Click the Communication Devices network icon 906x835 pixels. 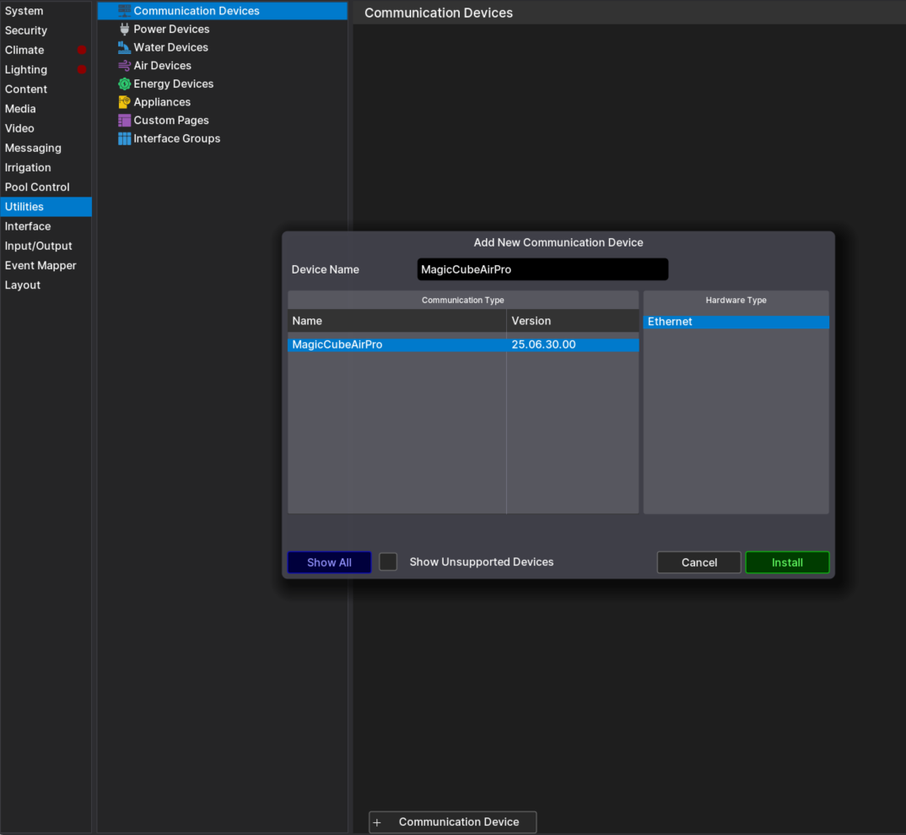tap(124, 10)
